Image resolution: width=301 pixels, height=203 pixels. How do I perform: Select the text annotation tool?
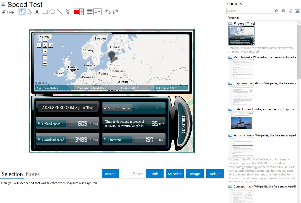(x=37, y=12)
